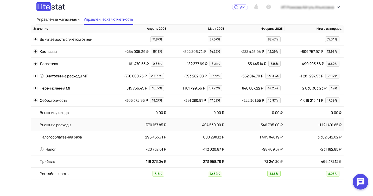Click the Апрель 2025 column header
373x196 pixels.
coord(156,29)
